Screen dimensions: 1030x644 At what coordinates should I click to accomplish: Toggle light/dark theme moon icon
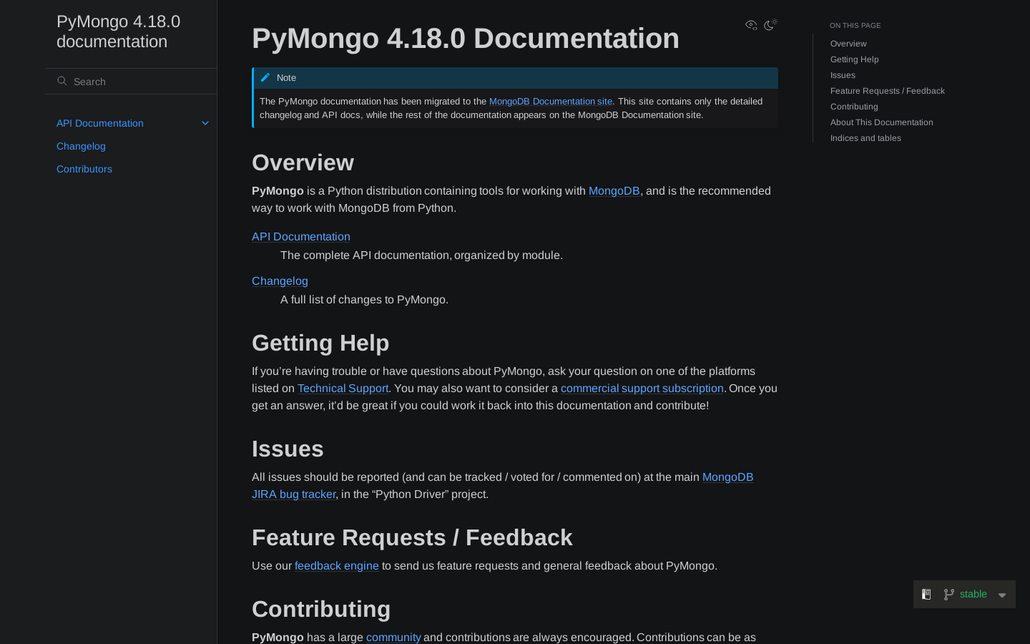[770, 25]
